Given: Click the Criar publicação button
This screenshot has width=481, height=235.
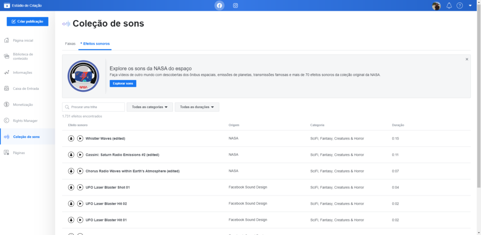Looking at the screenshot, I should pyautogui.click(x=27, y=21).
